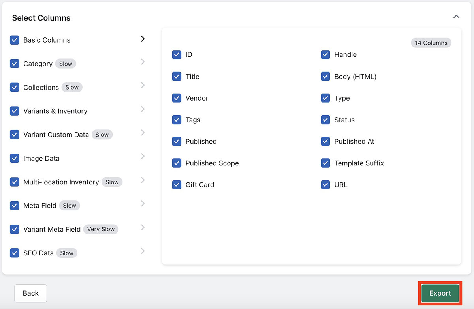Click the Body (HTML) label
Image resolution: width=474 pixels, height=309 pixels.
point(355,77)
